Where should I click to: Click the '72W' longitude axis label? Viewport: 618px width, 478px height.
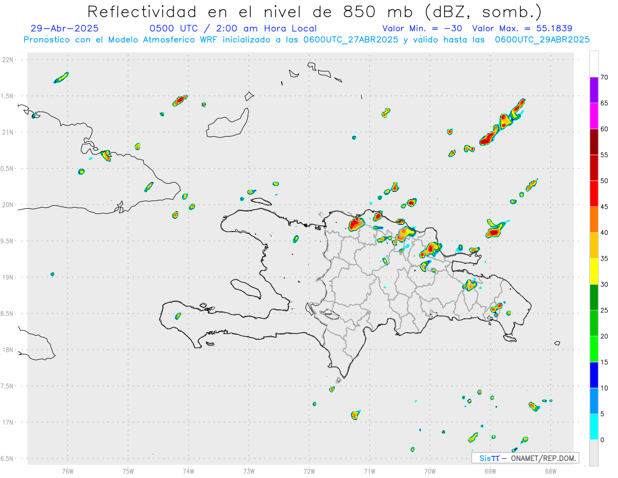(x=309, y=471)
